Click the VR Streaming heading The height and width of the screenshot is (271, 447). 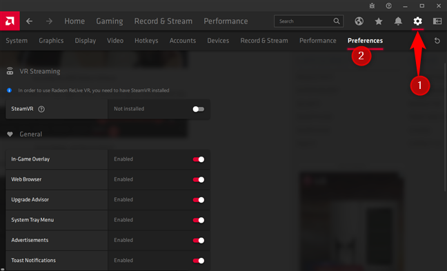40,71
